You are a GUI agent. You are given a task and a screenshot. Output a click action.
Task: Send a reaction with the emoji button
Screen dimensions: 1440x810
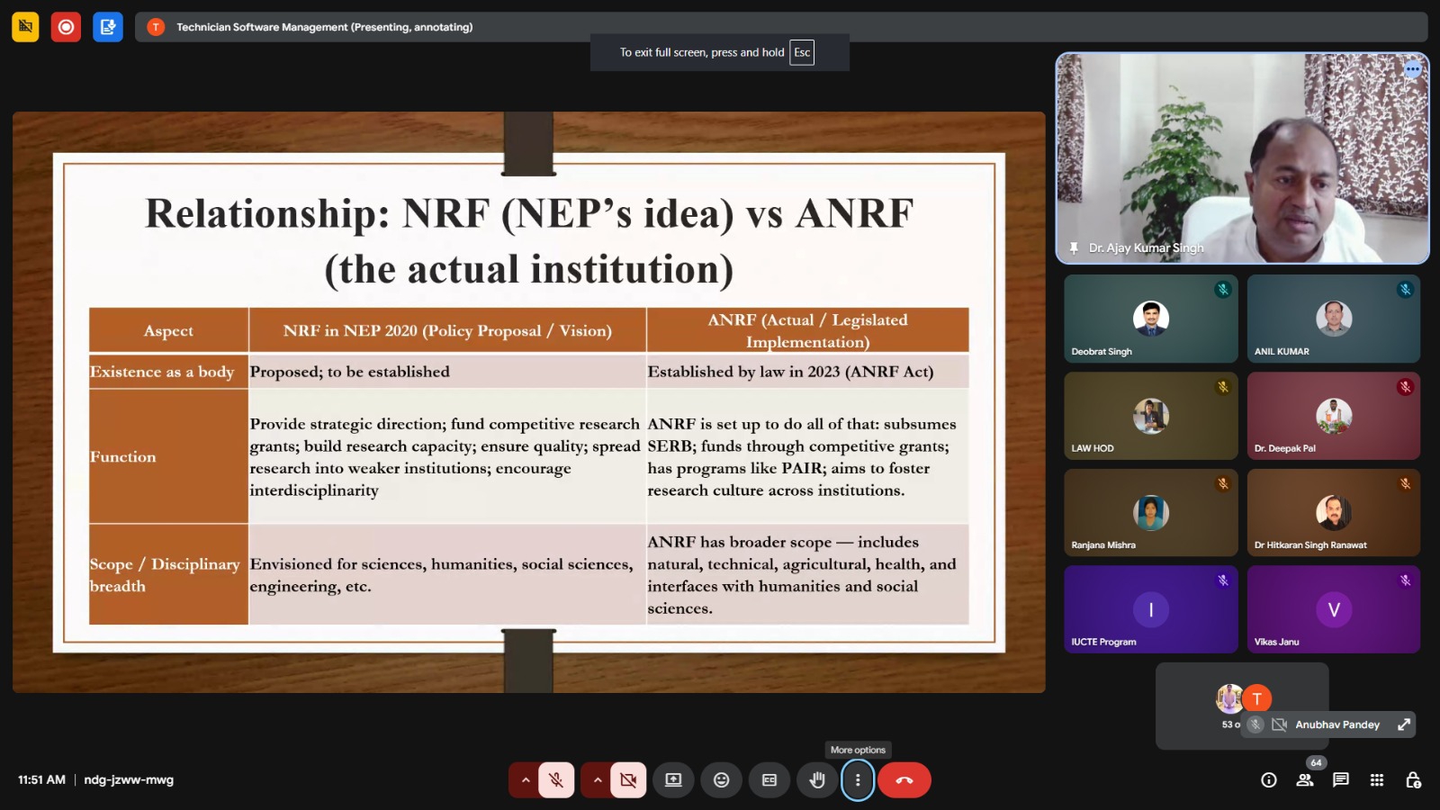pyautogui.click(x=721, y=780)
